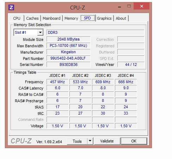Click the CAS# Latency 9.0 cell
172x159 pixels.
click(x=126, y=88)
